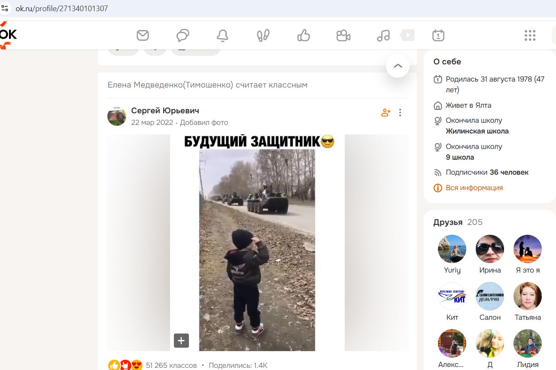Click the browser address bar URL
The width and height of the screenshot is (556, 370).
pos(62,8)
